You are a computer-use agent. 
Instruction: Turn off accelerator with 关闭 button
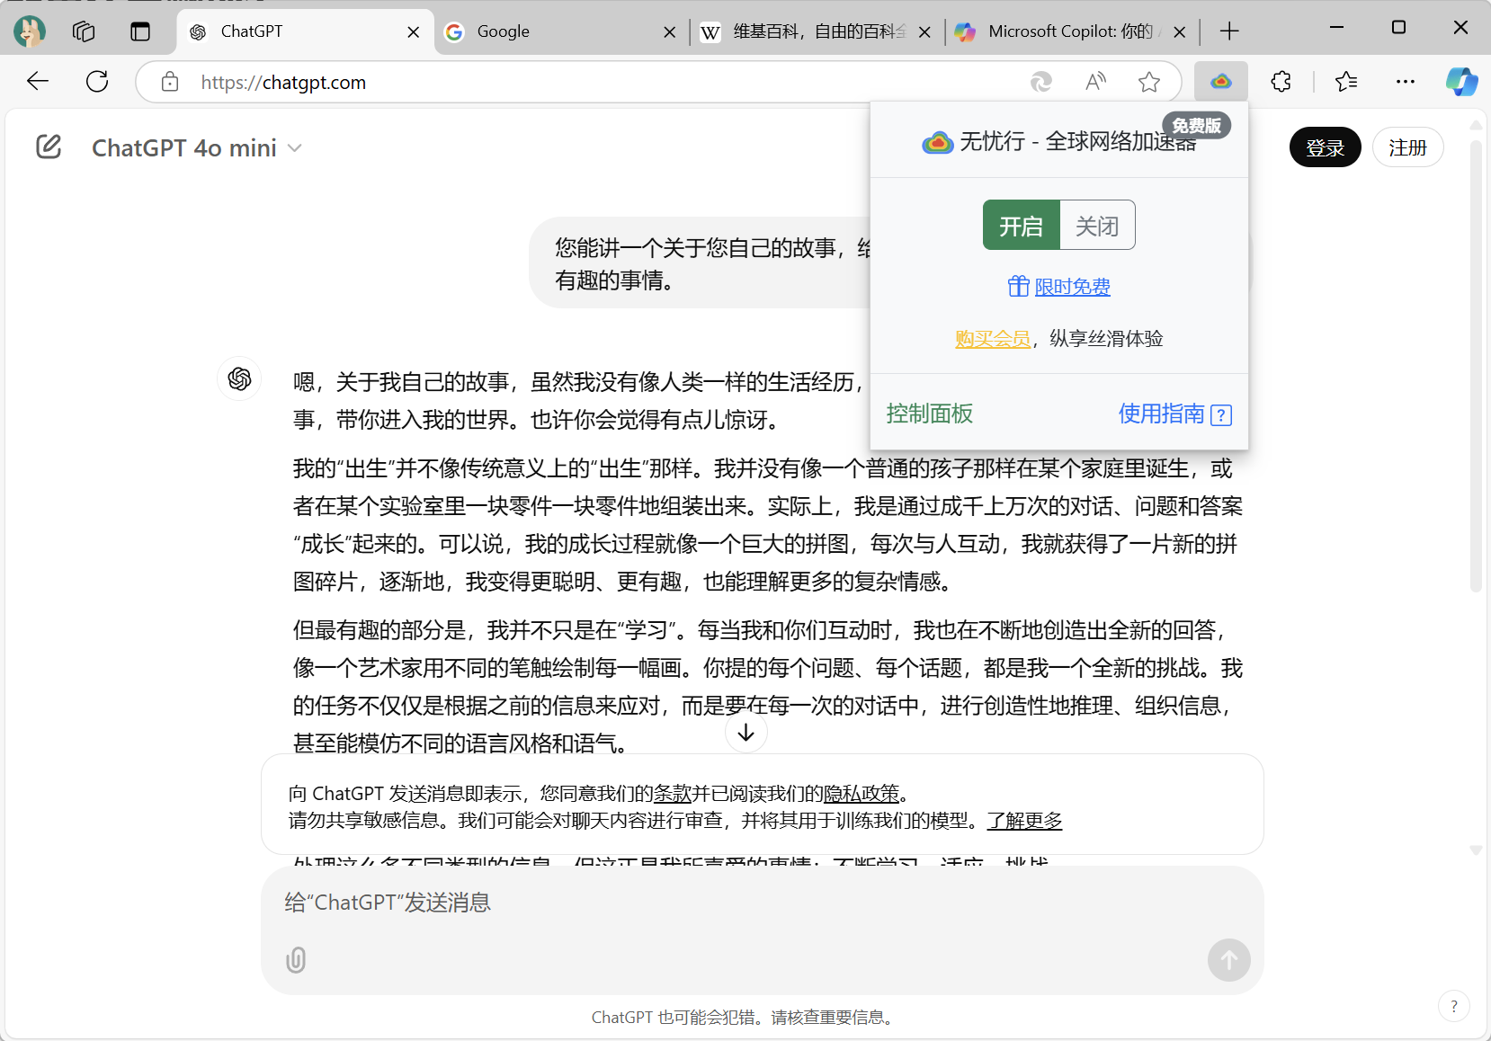coord(1097,226)
